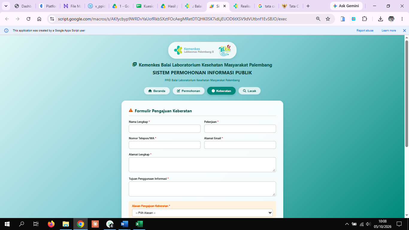409x230 pixels.
Task: Select the Keberatan tab
Action: click(221, 91)
